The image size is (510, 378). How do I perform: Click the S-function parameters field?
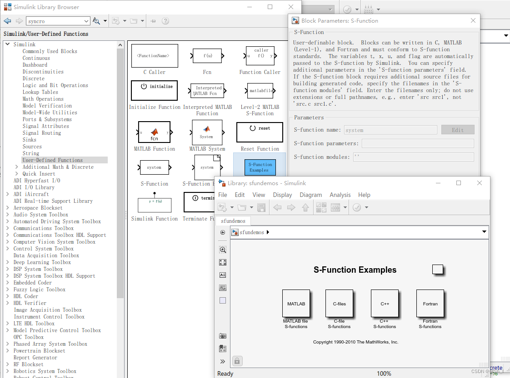(418, 143)
